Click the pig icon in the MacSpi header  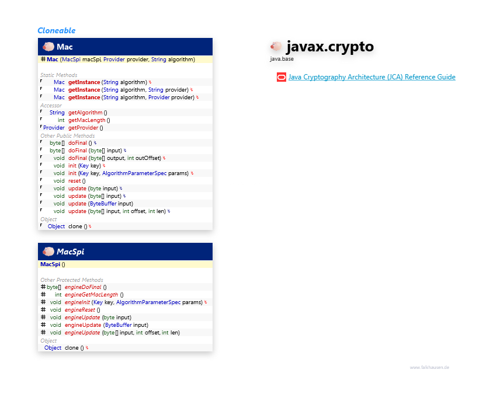pos(48,252)
